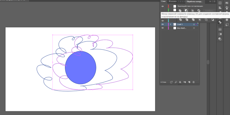Select the Слой 5 layer row
The image size is (230, 115).
(x=179, y=24)
